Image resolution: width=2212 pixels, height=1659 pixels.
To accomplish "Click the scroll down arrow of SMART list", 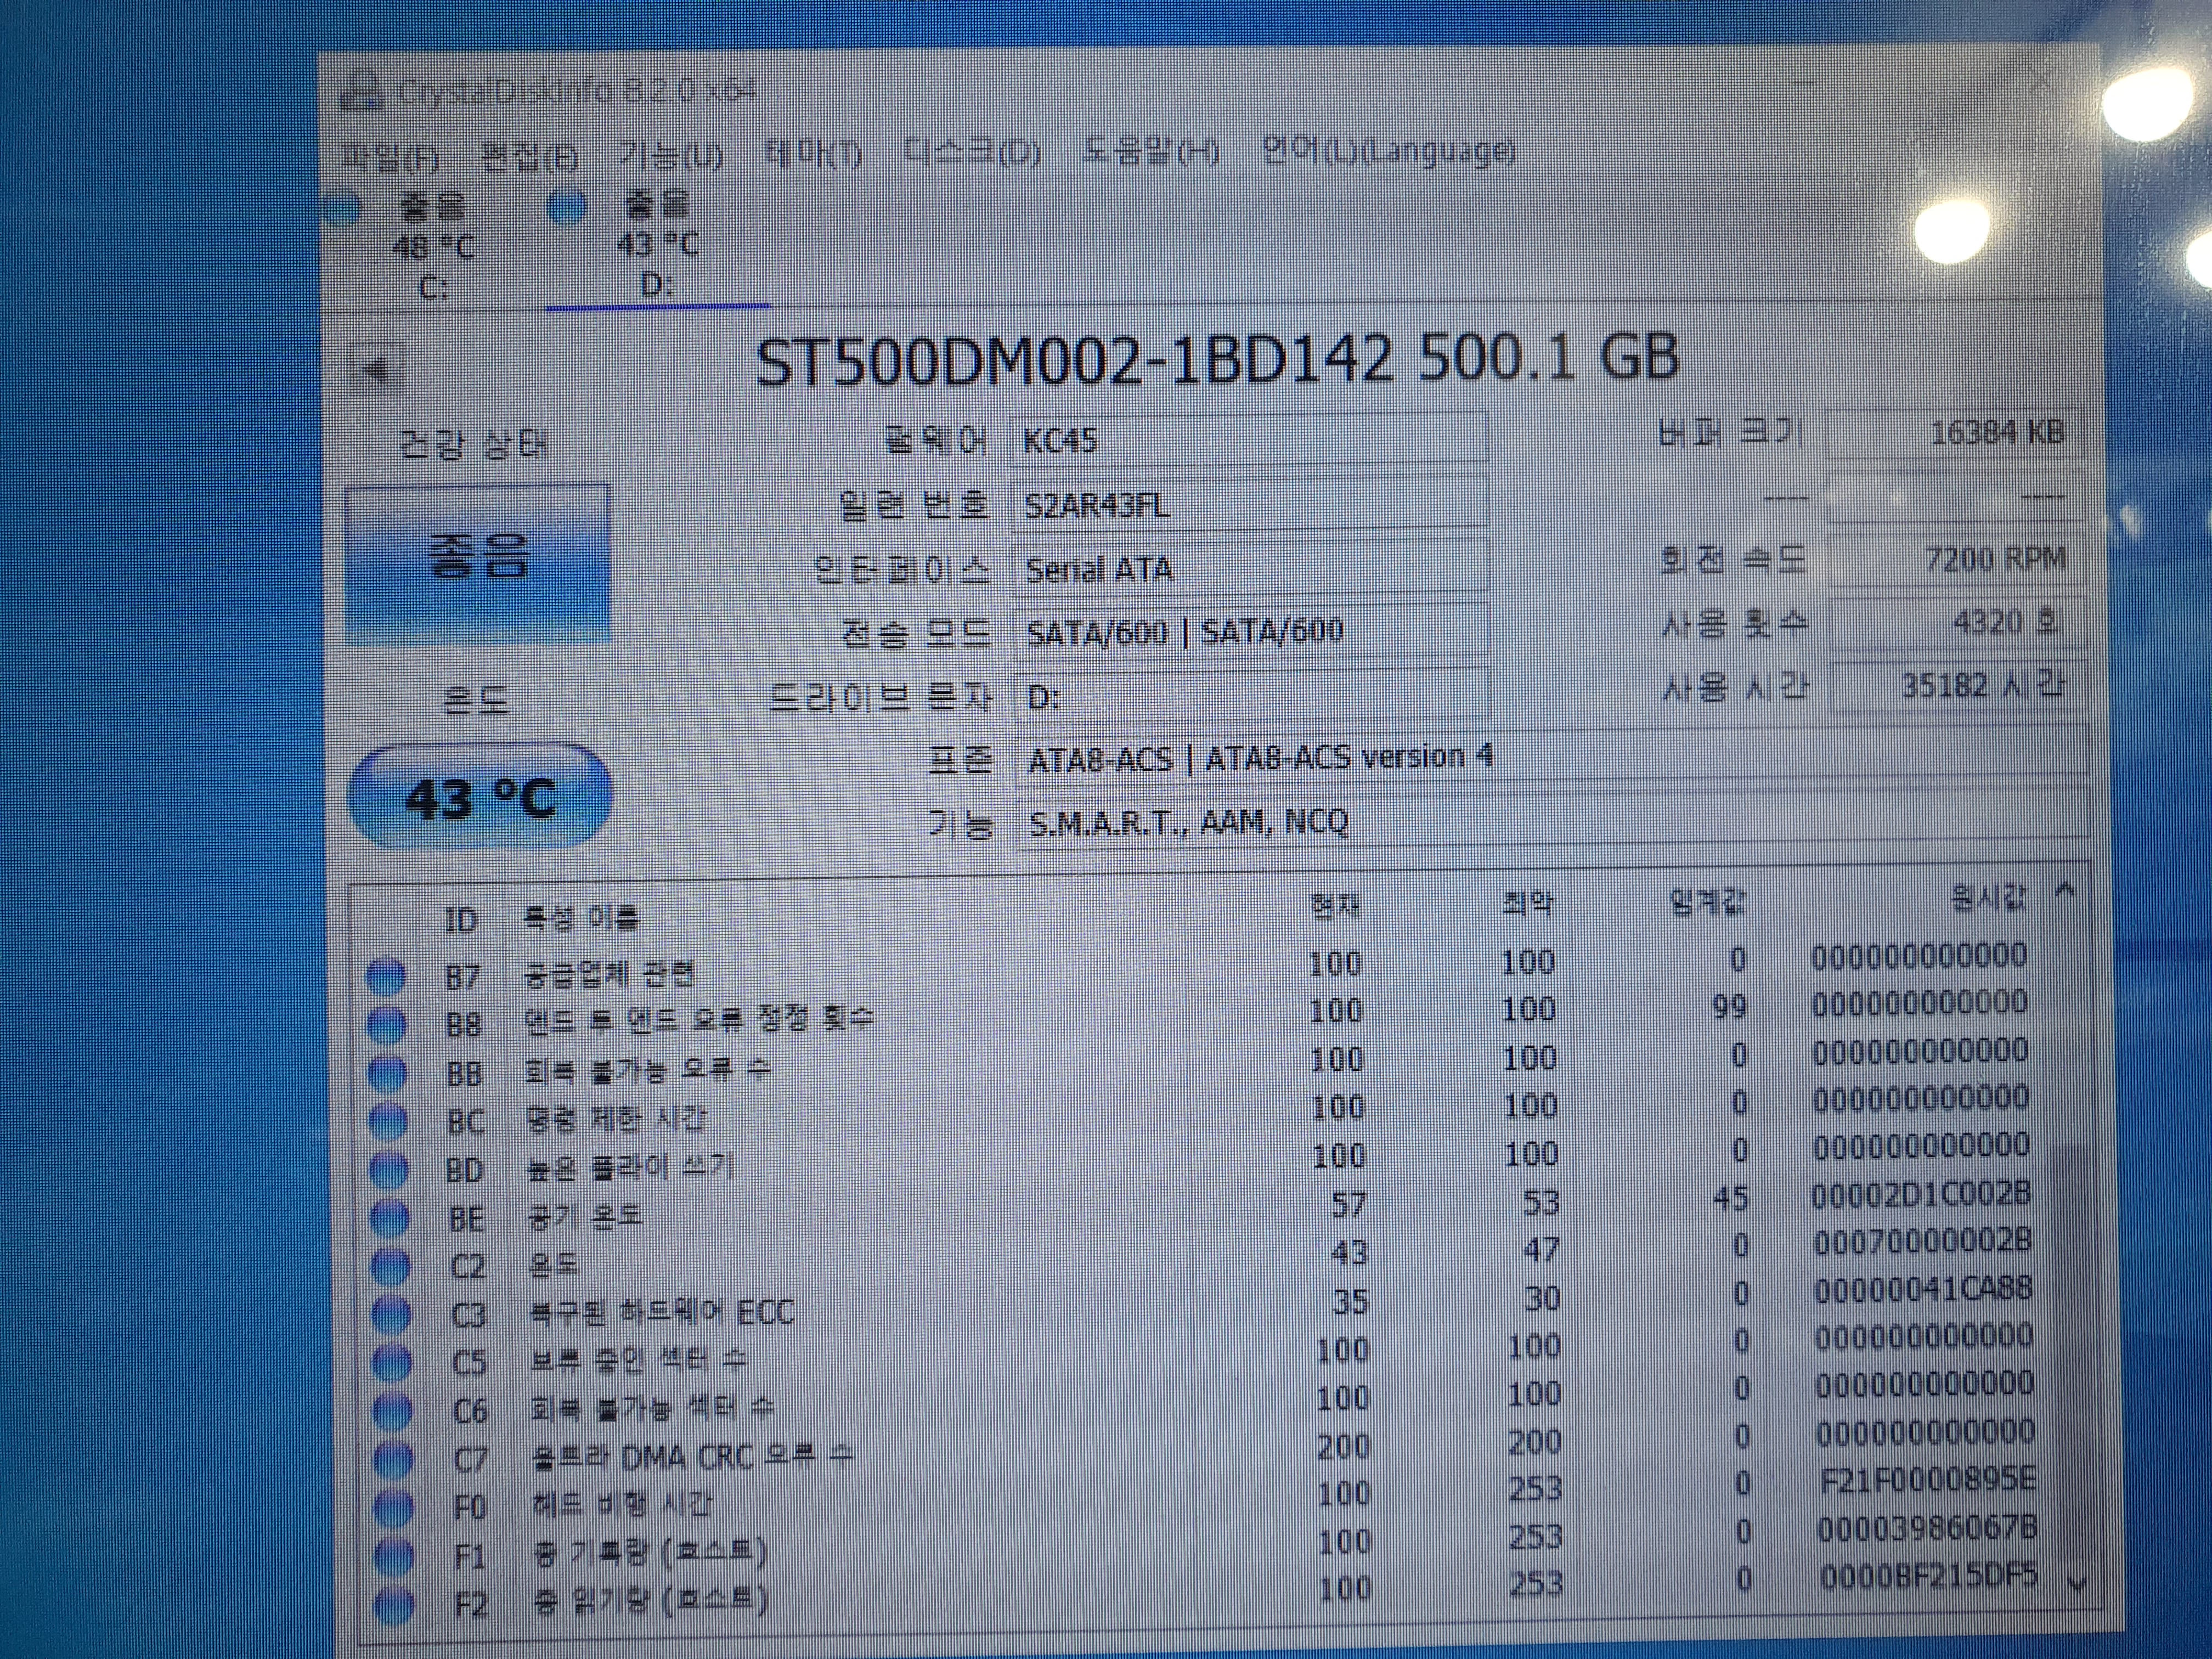I will coord(2078,1584).
